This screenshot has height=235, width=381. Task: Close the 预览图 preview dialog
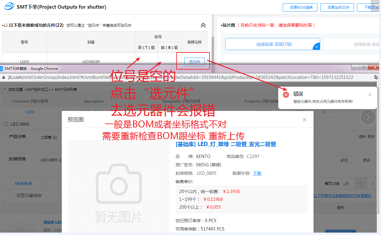(x=304, y=120)
